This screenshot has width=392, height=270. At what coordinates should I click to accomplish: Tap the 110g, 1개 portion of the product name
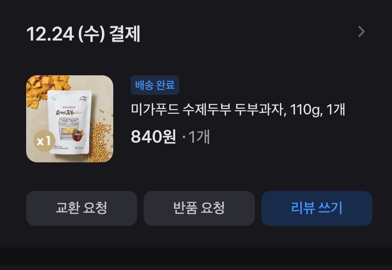(318, 109)
